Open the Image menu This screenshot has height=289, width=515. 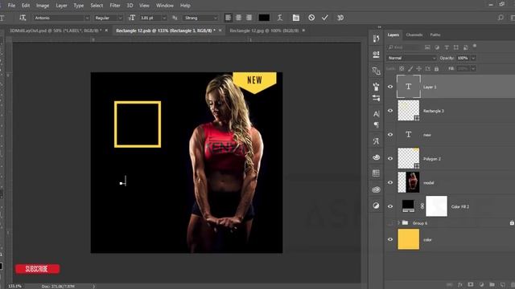point(43,6)
